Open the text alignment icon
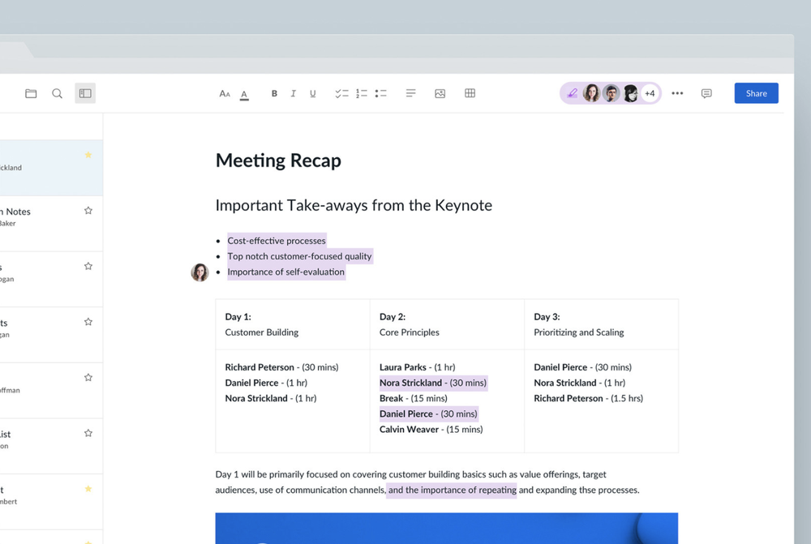 tap(410, 93)
